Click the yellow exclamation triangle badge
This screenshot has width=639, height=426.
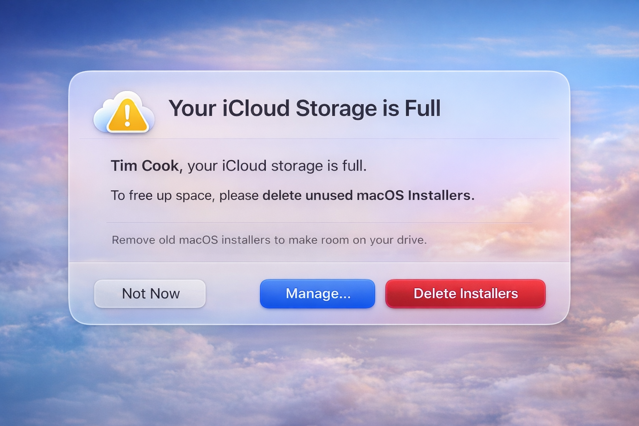[127, 116]
